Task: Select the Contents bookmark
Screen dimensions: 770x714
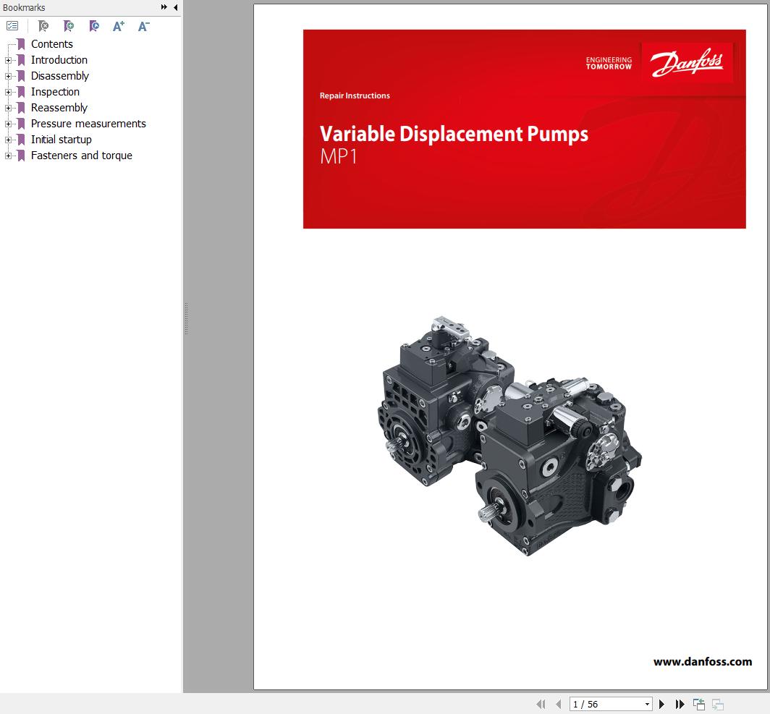Action: click(x=51, y=44)
